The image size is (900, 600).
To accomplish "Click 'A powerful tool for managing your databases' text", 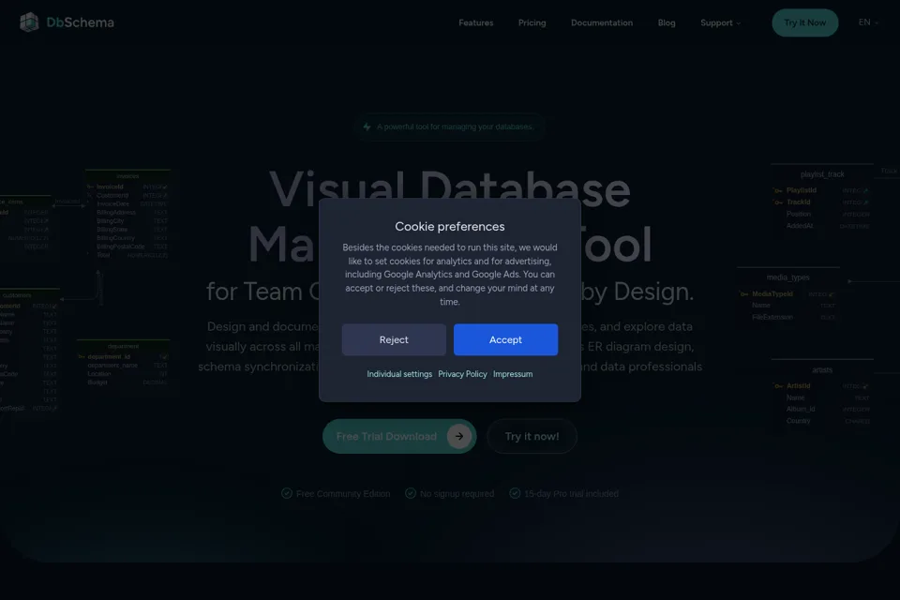I will tap(456, 127).
